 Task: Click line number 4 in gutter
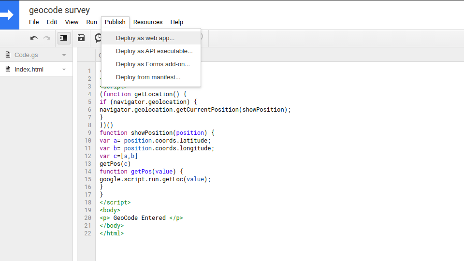click(89, 94)
